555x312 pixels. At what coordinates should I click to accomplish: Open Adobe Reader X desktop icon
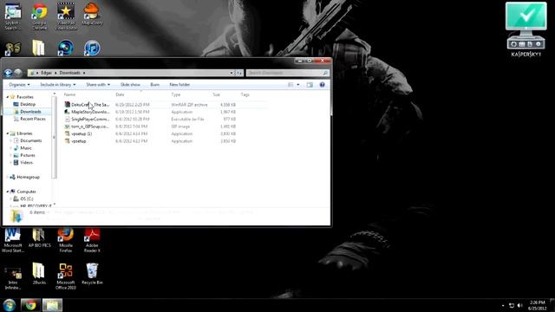tap(92, 241)
